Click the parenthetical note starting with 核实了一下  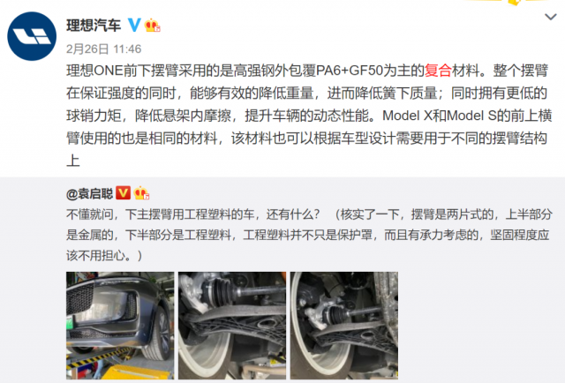[x=309, y=235]
